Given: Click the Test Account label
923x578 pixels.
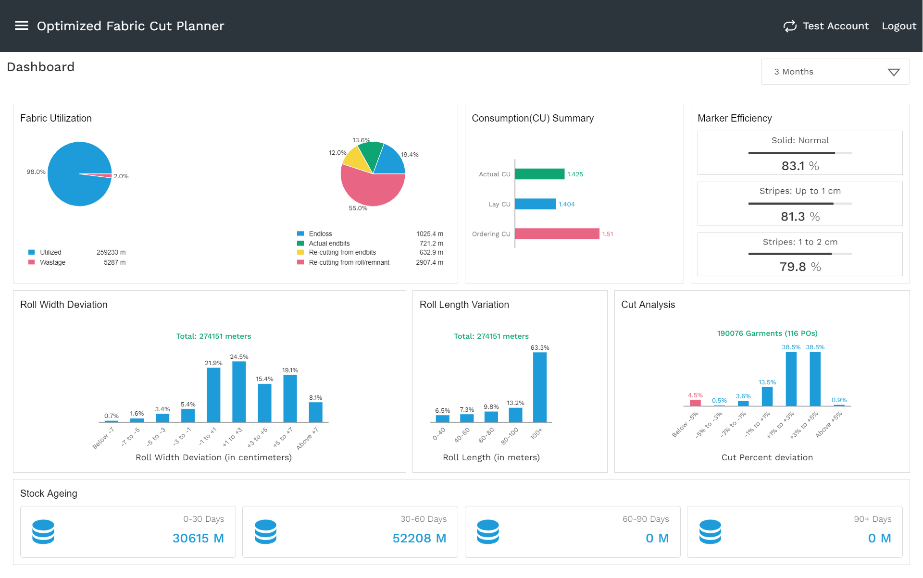Looking at the screenshot, I should point(836,26).
